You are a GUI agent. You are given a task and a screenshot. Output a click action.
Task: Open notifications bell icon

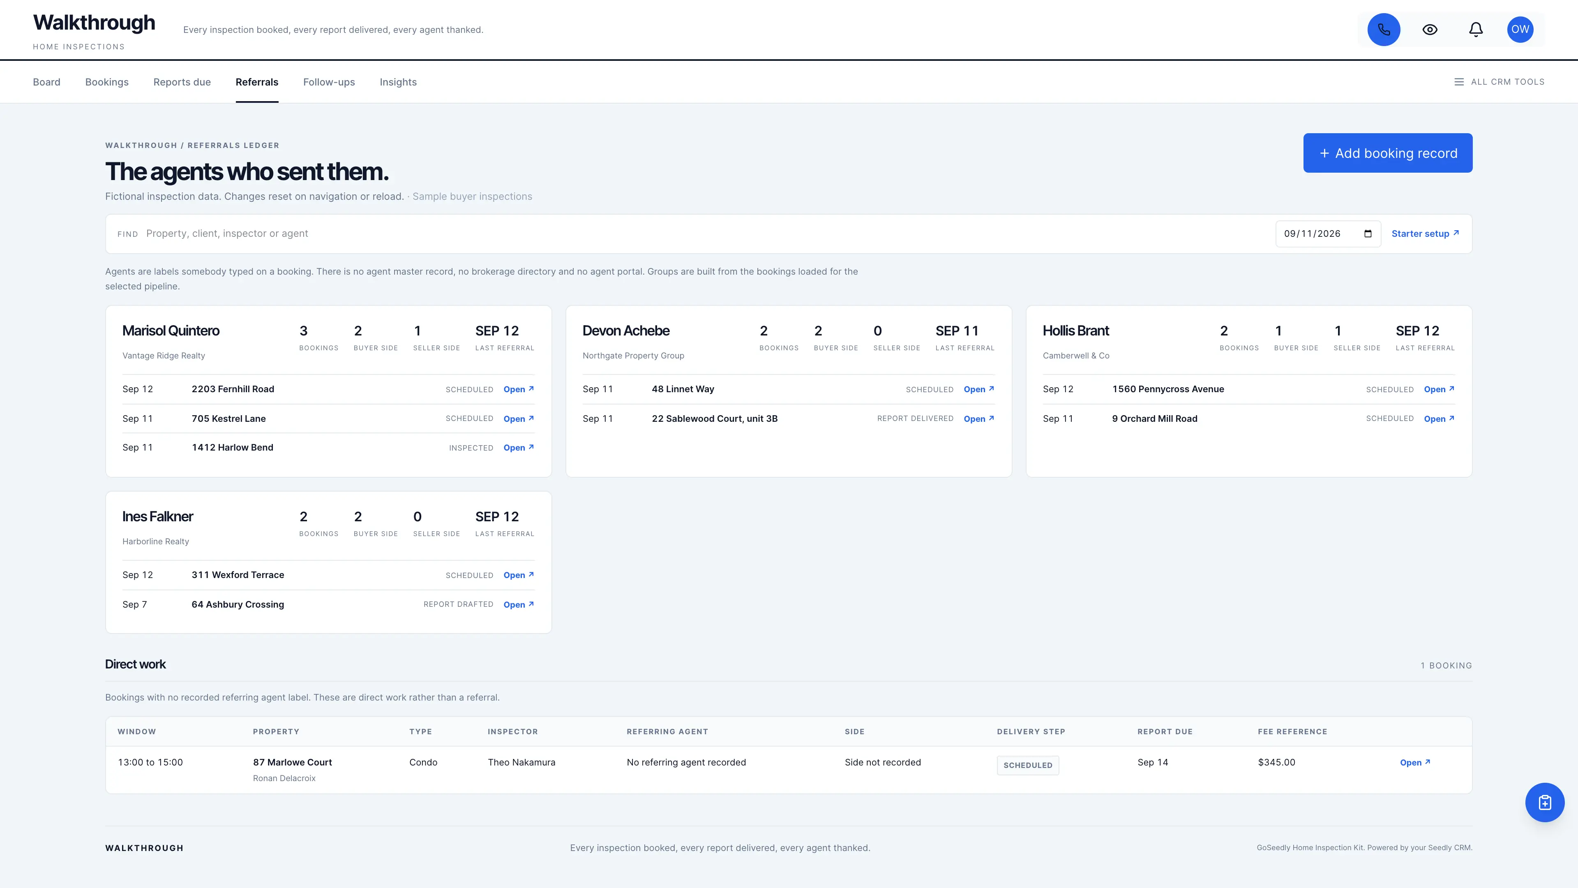click(1476, 30)
